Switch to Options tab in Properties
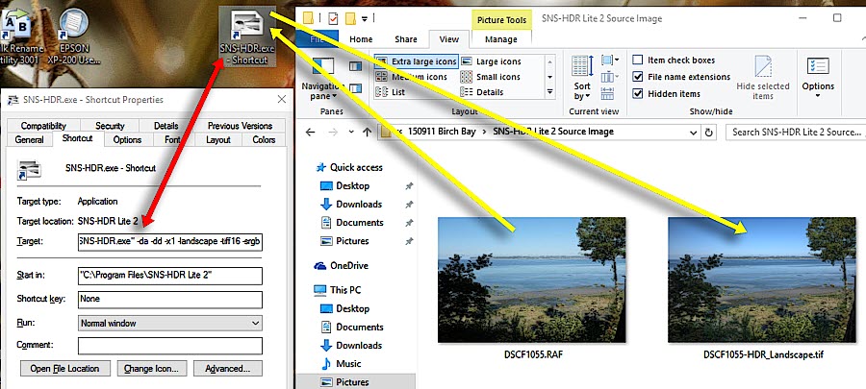Viewport: 866px width, 389px height. 128,140
